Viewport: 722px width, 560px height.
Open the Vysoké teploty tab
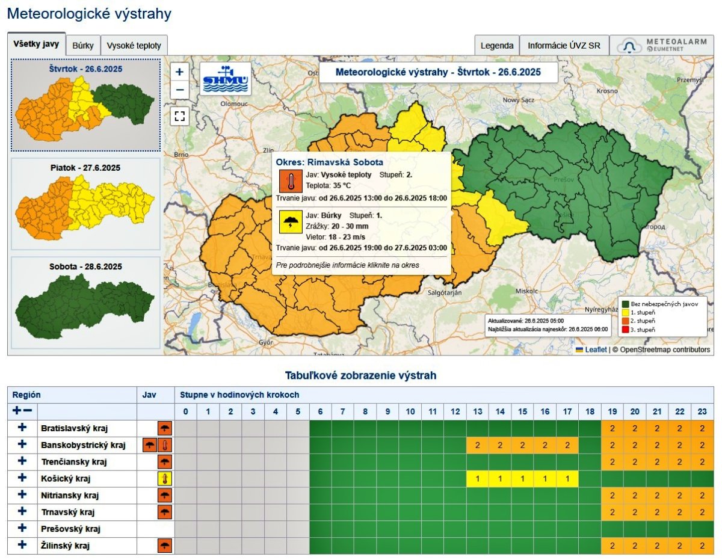(x=134, y=45)
